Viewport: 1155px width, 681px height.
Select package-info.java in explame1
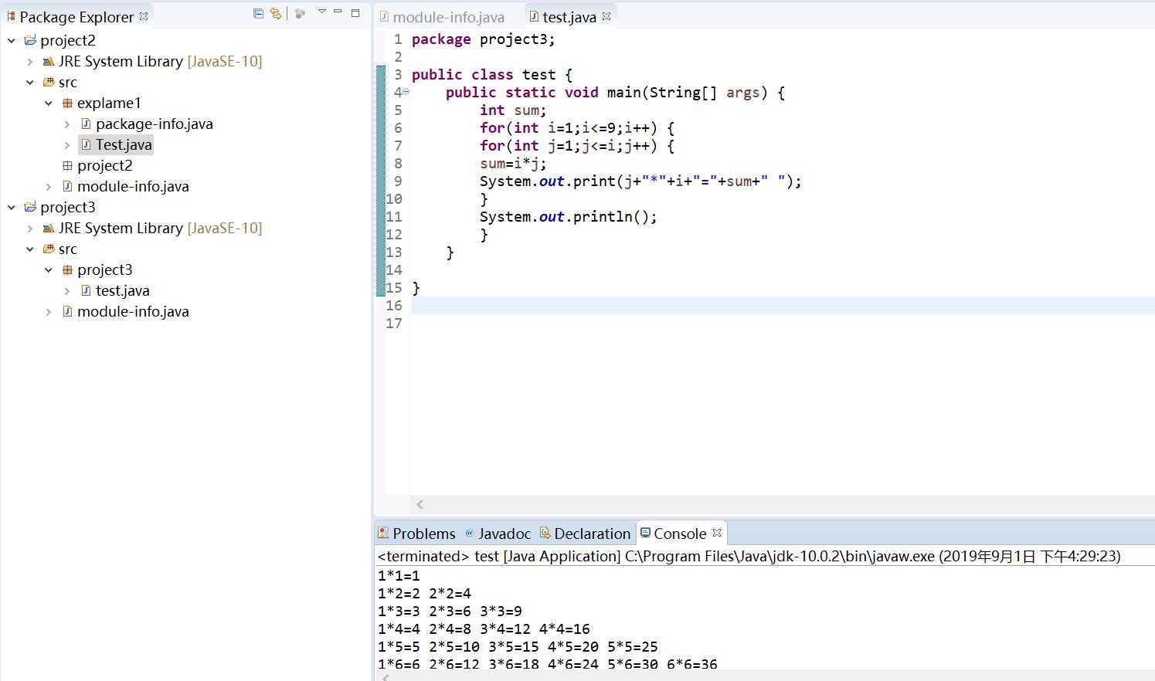155,124
